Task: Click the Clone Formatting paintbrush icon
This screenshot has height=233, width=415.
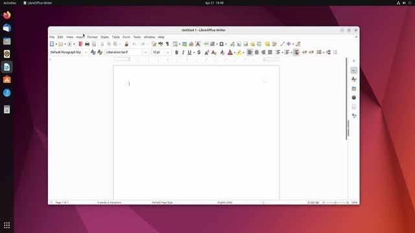Action: (x=126, y=44)
